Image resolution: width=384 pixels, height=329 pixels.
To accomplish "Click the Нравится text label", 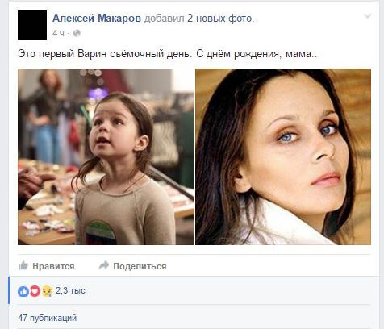I will 53,266.
